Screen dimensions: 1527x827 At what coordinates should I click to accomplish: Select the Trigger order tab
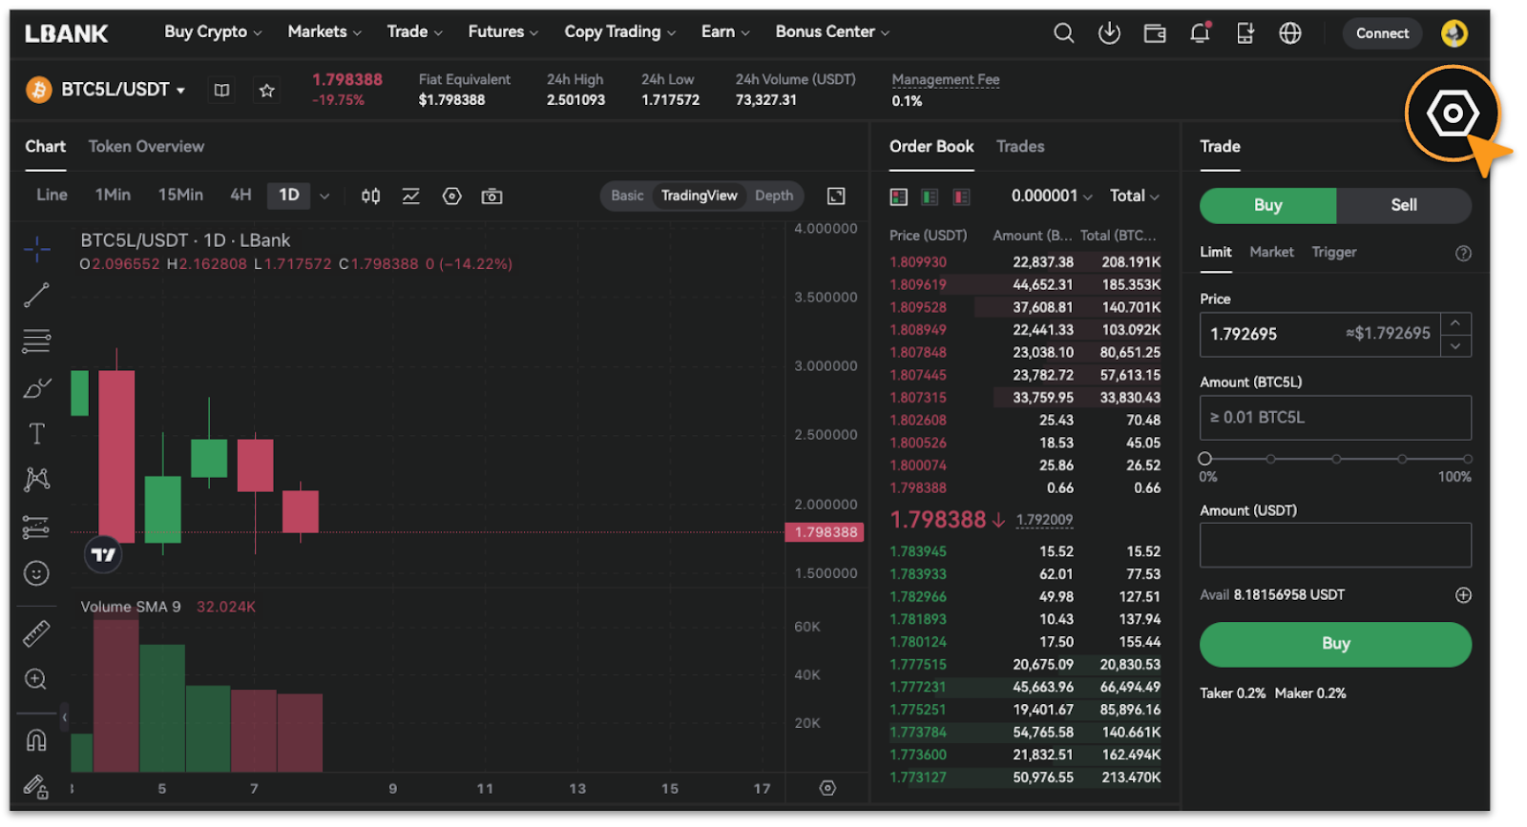pyautogui.click(x=1333, y=252)
